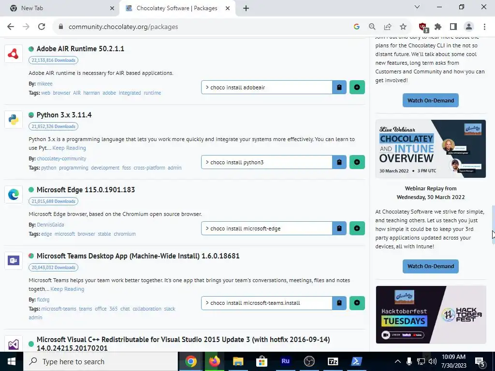Click the taskbar search box
Image resolution: width=495 pixels, height=371 pixels.
coord(101,361)
